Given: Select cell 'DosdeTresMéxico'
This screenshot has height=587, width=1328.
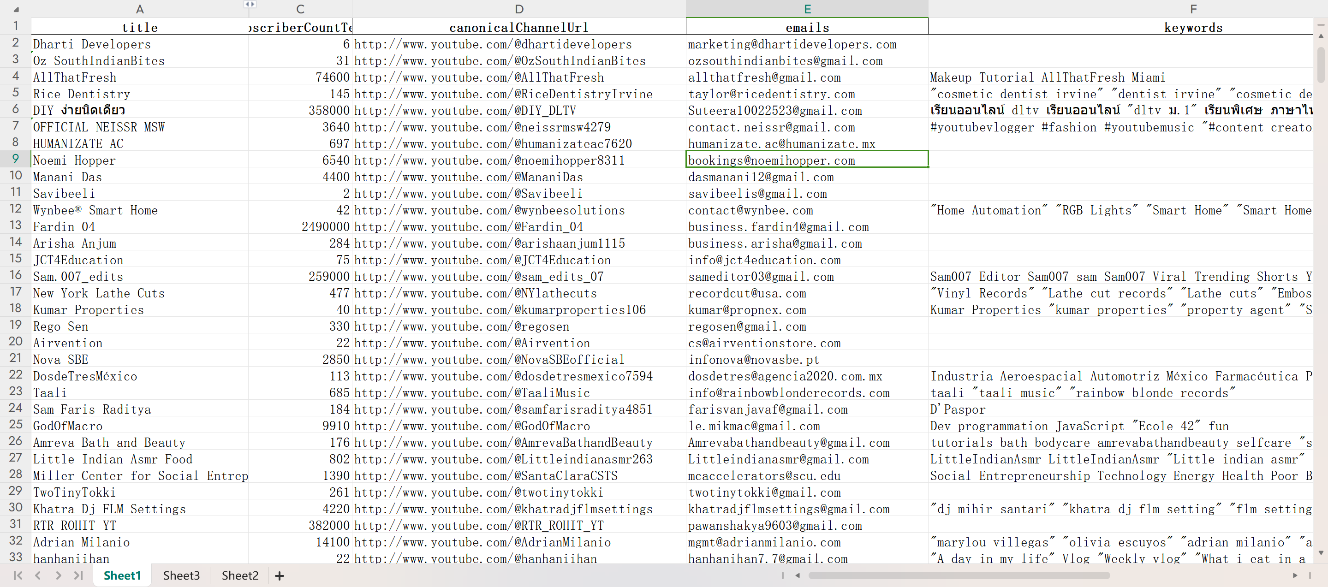Looking at the screenshot, I should click(140, 376).
